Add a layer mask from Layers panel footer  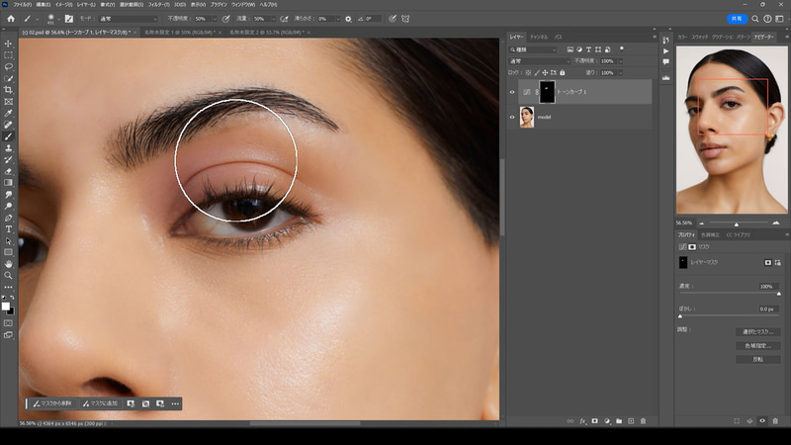point(594,420)
